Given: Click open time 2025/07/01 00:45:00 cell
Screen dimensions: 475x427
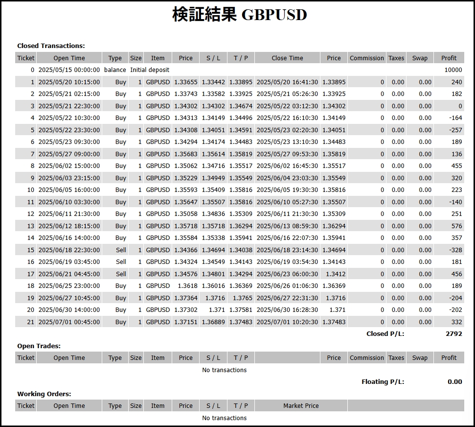Looking at the screenshot, I should [69, 322].
